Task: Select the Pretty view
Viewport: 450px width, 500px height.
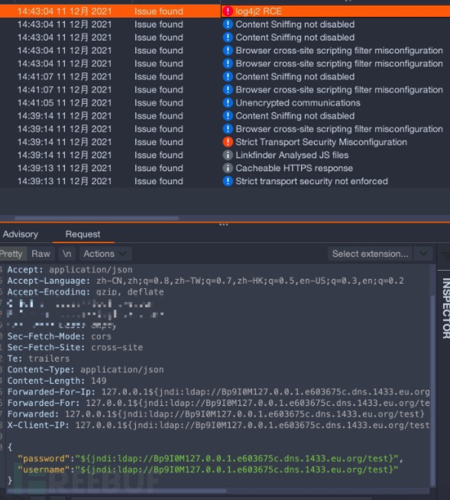Action: (x=11, y=254)
